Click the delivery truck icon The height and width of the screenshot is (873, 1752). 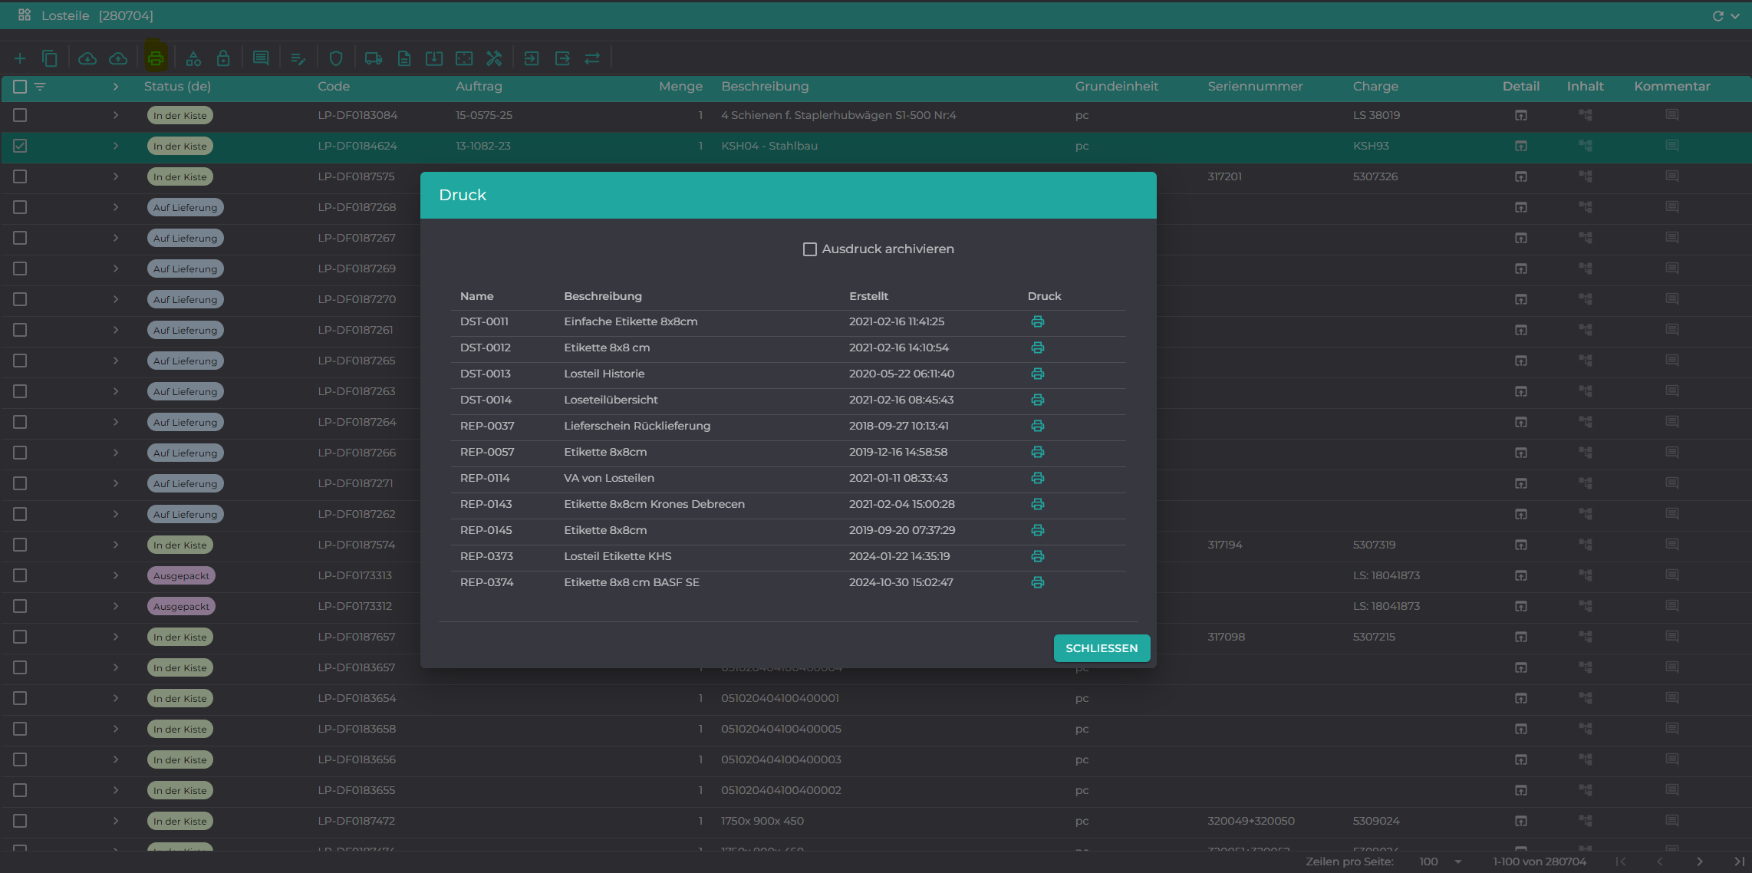pyautogui.click(x=374, y=58)
